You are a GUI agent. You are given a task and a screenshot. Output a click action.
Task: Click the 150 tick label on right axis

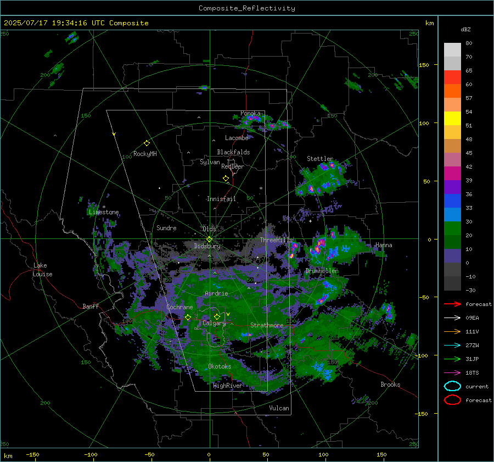click(x=424, y=65)
